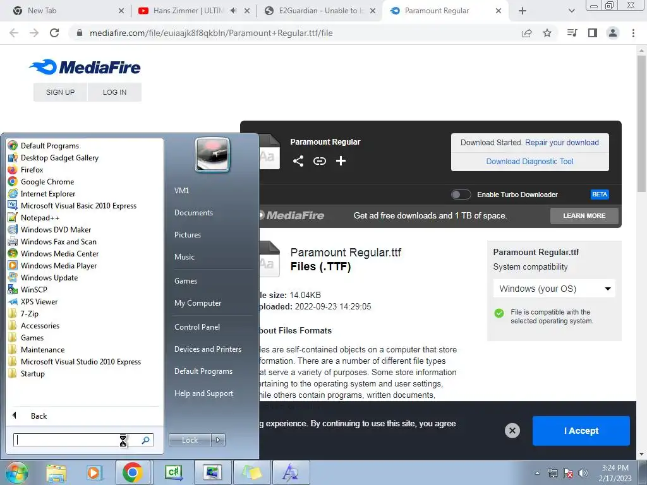Click the volume icon in system tray
The width and height of the screenshot is (647, 485).
click(x=583, y=473)
